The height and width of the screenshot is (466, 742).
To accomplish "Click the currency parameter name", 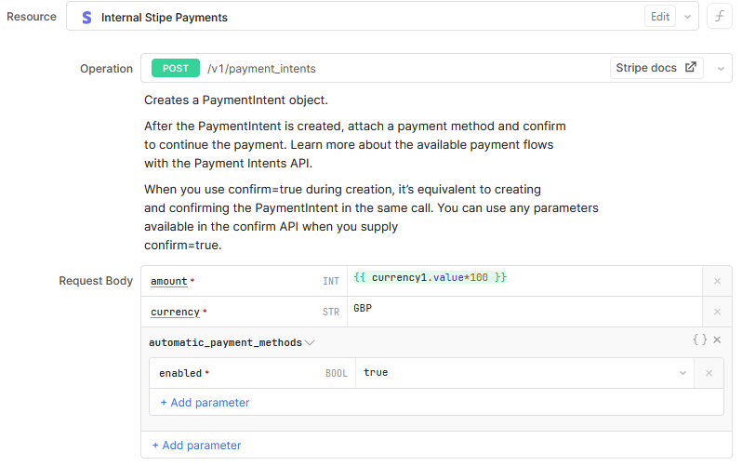I will coord(175,313).
